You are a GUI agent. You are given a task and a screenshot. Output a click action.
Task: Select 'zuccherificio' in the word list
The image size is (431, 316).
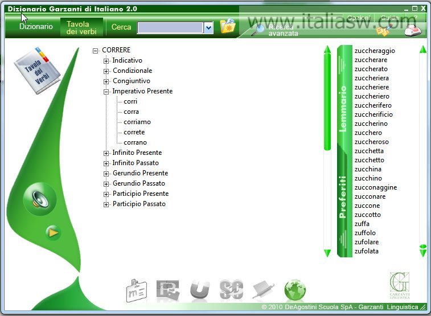coord(373,114)
